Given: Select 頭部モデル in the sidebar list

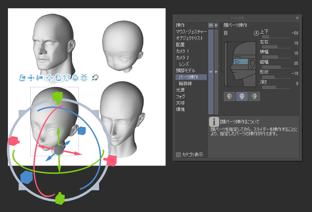Looking at the screenshot, I should tap(186, 70).
